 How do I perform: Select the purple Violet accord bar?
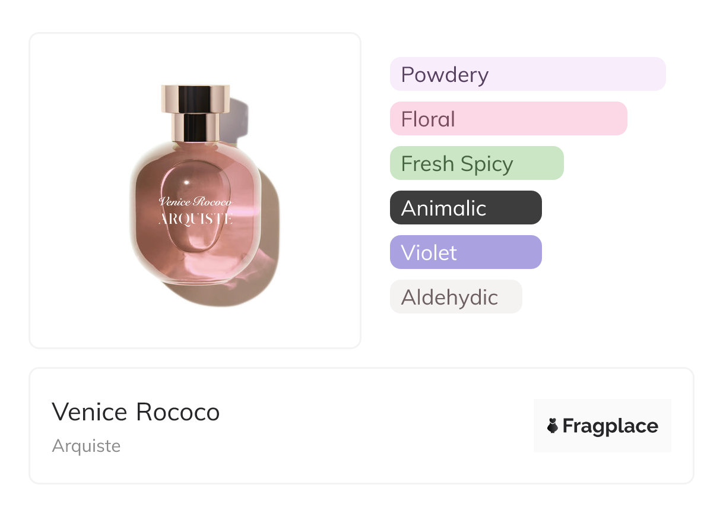tap(465, 252)
